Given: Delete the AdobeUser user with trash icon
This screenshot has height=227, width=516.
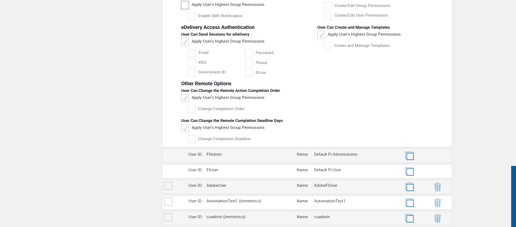Looking at the screenshot, I should point(438,187).
